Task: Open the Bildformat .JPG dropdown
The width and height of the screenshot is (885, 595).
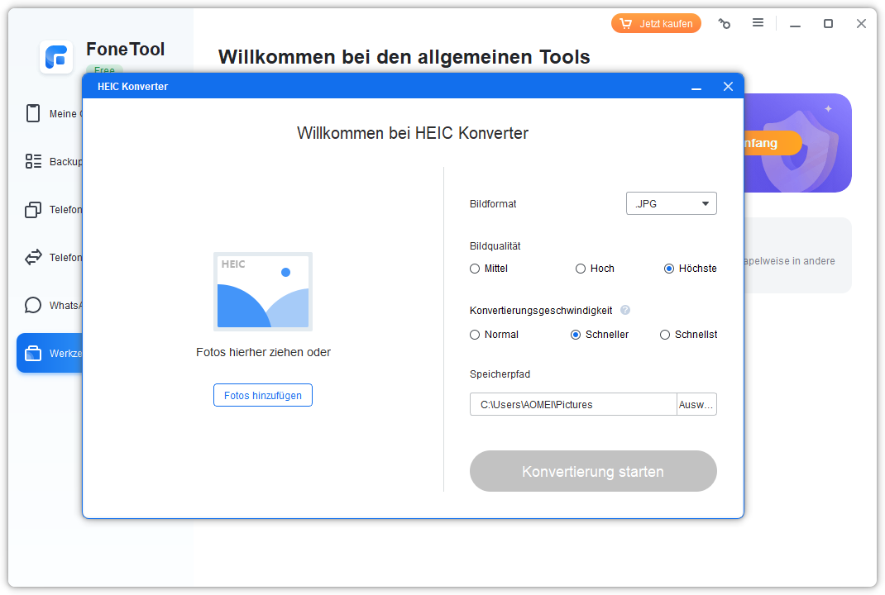Action: point(671,203)
